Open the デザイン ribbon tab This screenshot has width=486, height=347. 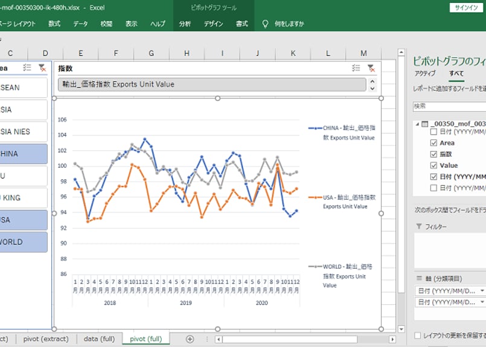213,24
